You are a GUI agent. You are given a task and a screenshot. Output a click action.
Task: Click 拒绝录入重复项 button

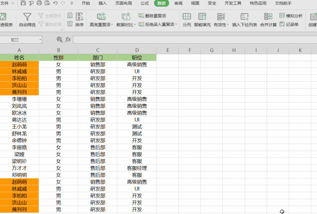[x=157, y=24]
